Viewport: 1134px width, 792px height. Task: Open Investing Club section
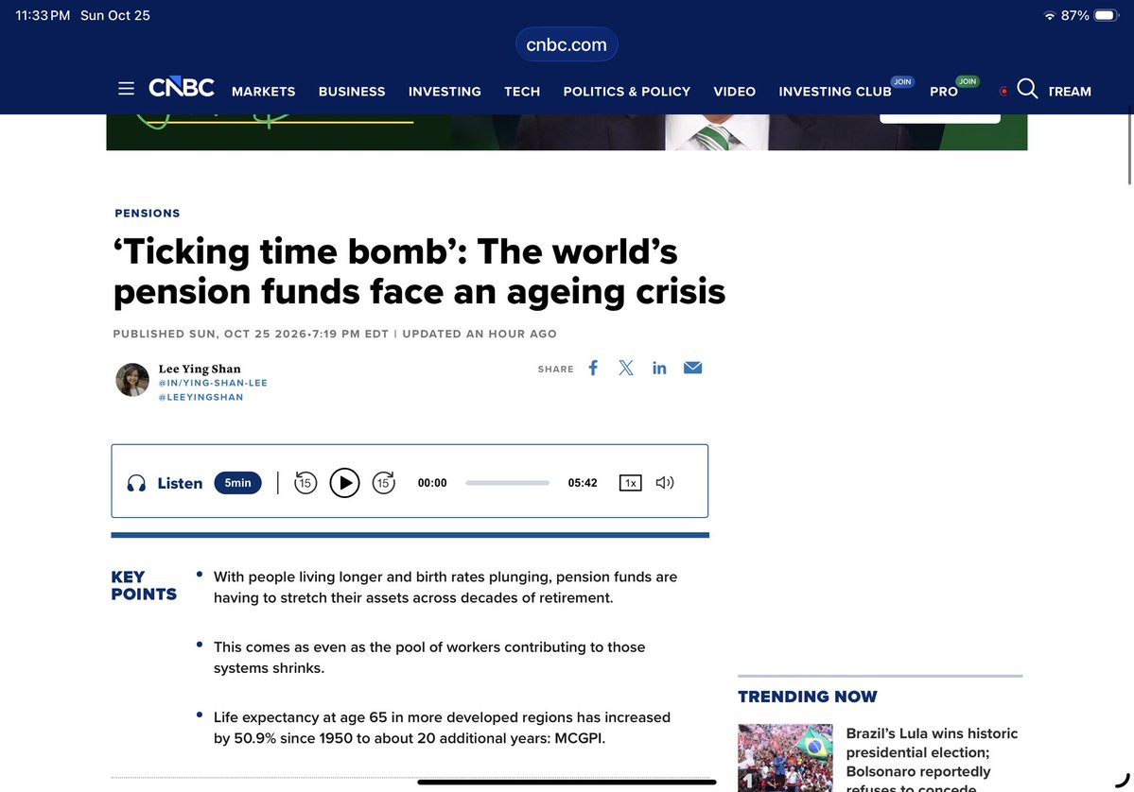coord(835,92)
